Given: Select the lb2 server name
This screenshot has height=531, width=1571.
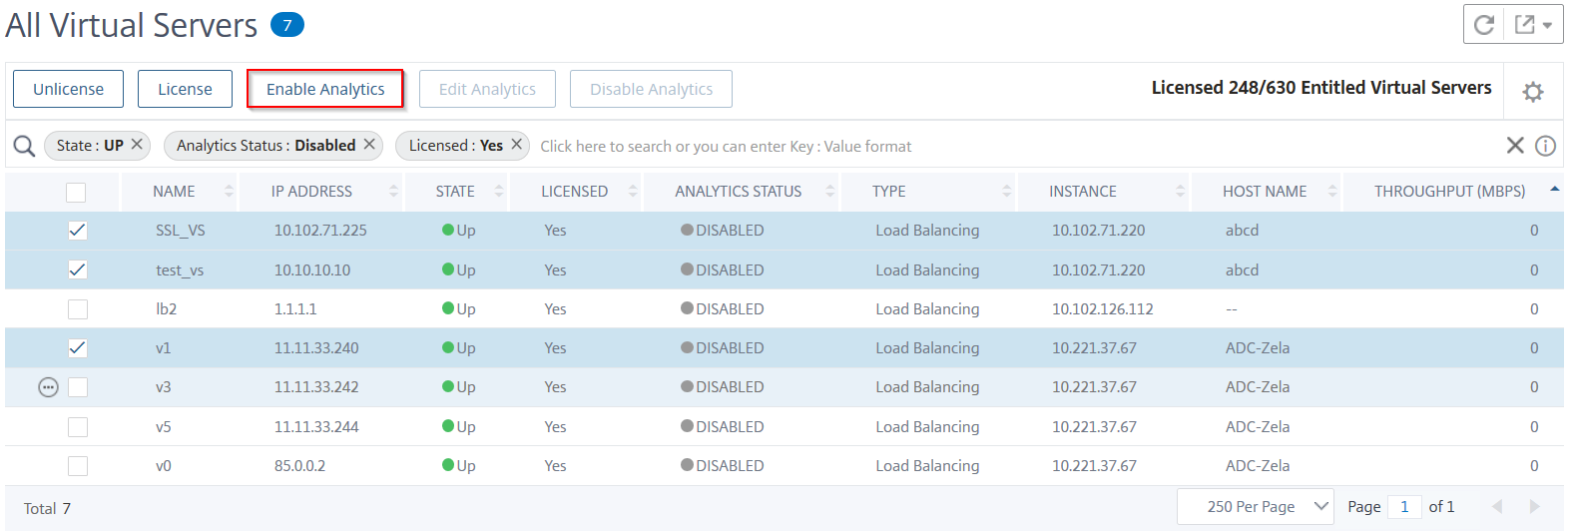Looking at the screenshot, I should coord(166,309).
